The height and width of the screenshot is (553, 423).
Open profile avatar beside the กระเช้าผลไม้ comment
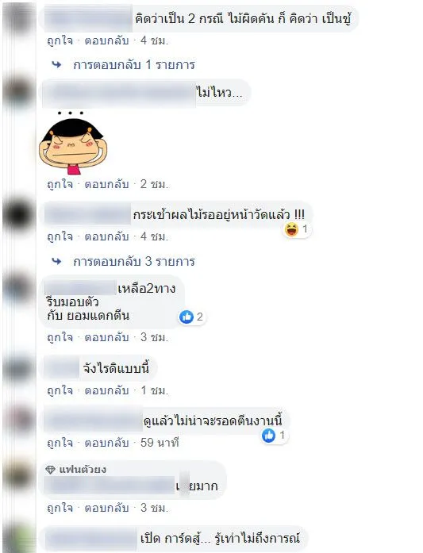point(18,214)
